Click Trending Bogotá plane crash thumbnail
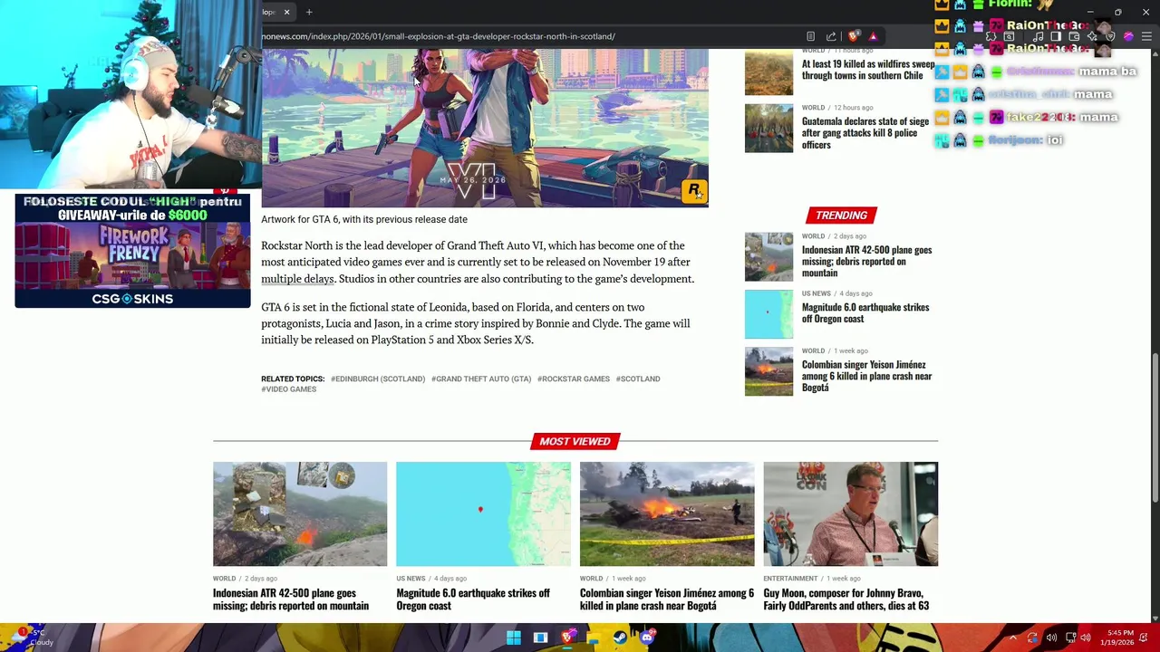 click(x=768, y=371)
